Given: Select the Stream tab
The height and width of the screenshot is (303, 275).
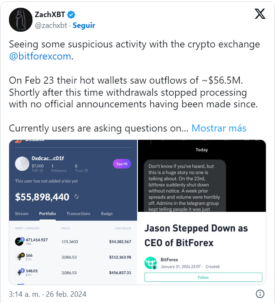Looking at the screenshot, I should [x=22, y=214].
